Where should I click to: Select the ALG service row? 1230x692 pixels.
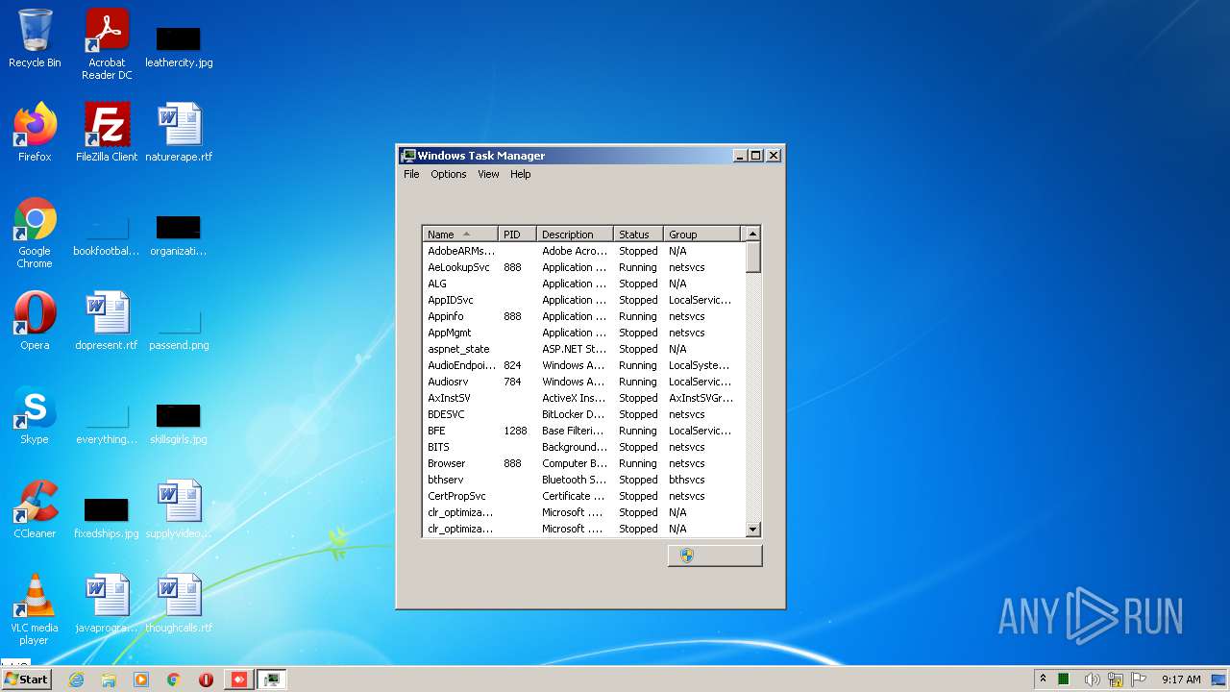[583, 284]
